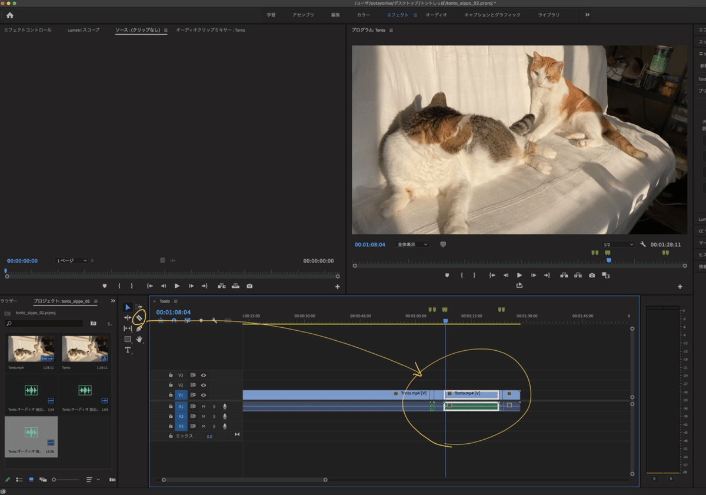
Task: Select the Hand tool
Action: click(x=139, y=339)
